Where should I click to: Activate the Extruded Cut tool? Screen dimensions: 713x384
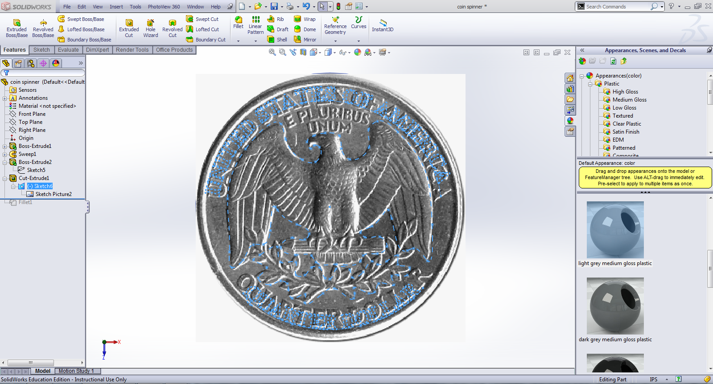click(x=129, y=29)
